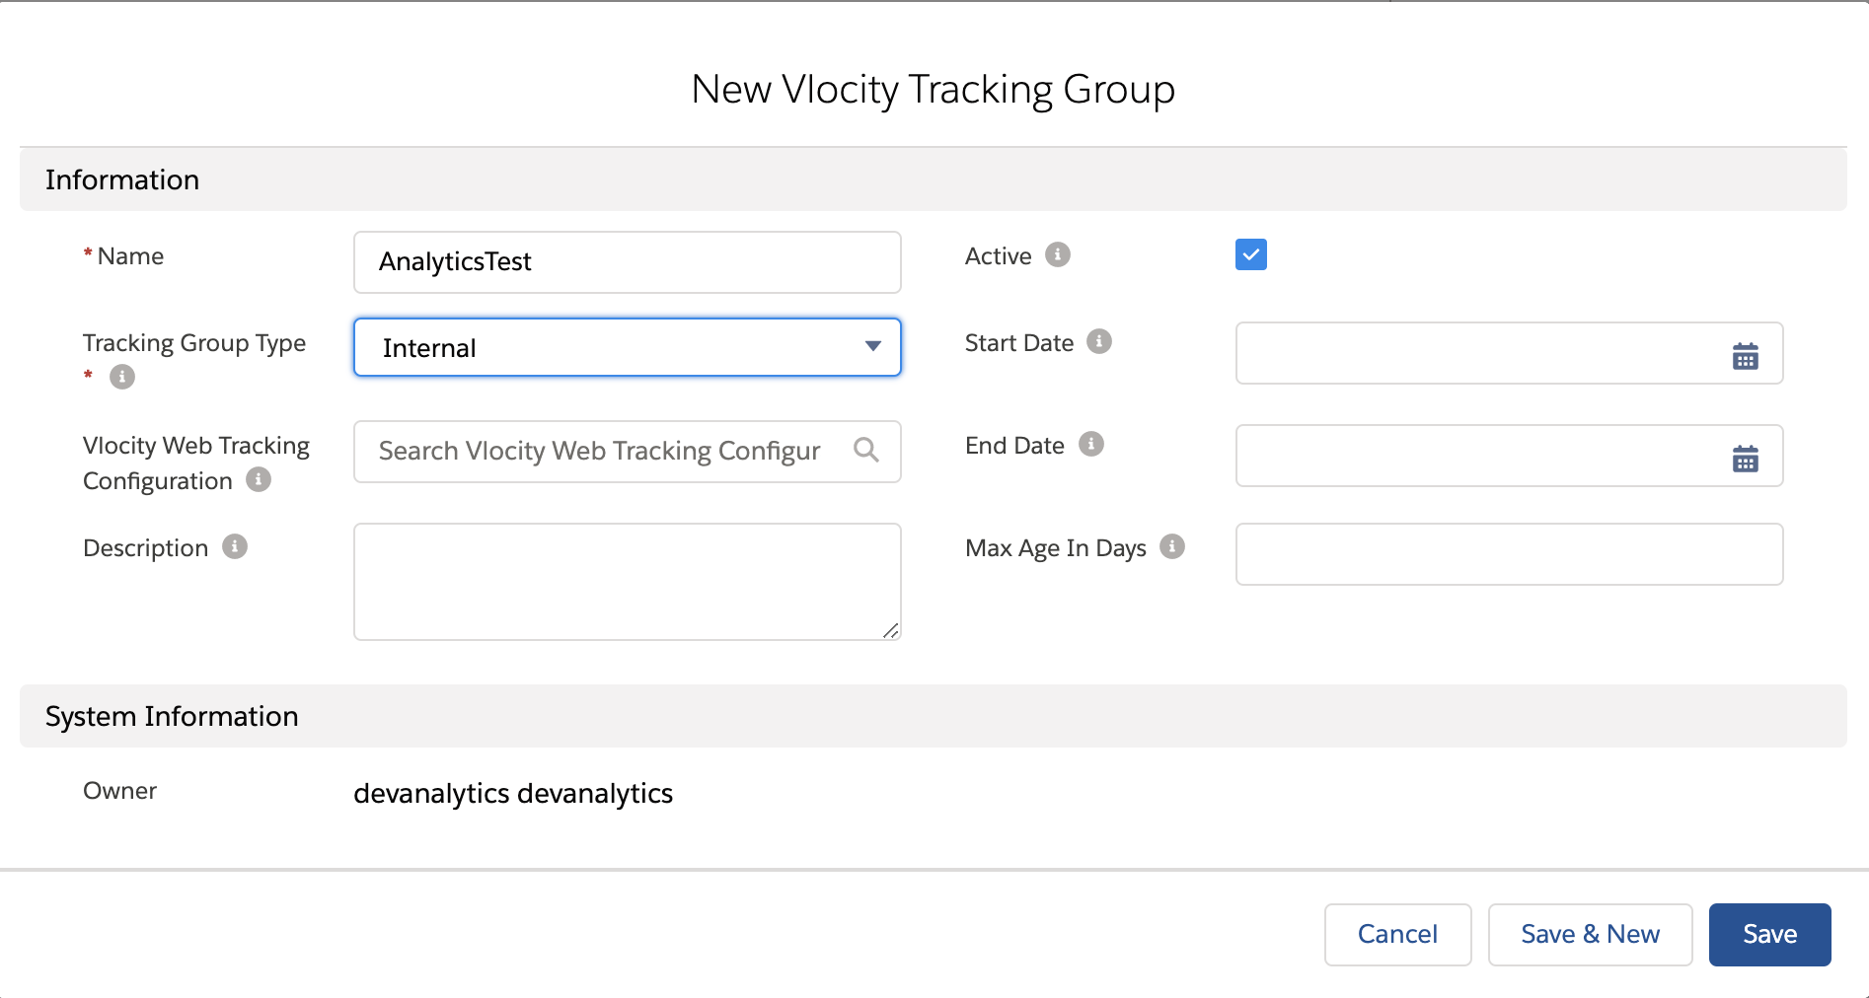Screen dimensions: 1869x998
Task: Click the Max Age In Days input field
Action: [x=1510, y=554]
